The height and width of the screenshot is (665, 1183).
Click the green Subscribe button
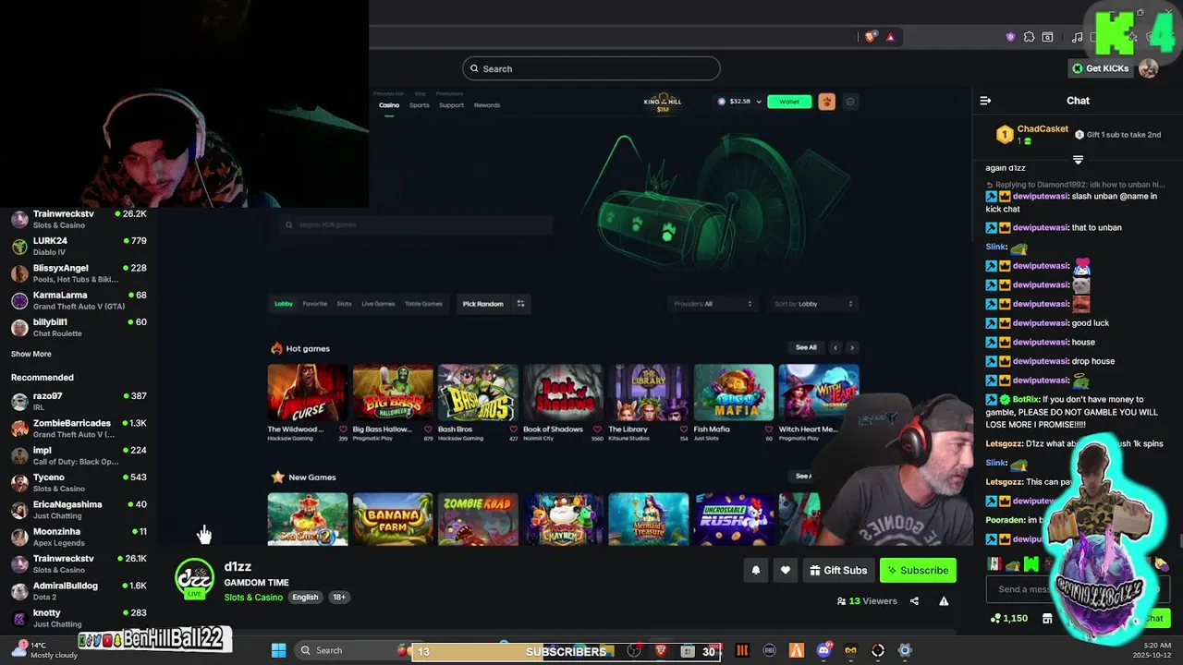918,571
